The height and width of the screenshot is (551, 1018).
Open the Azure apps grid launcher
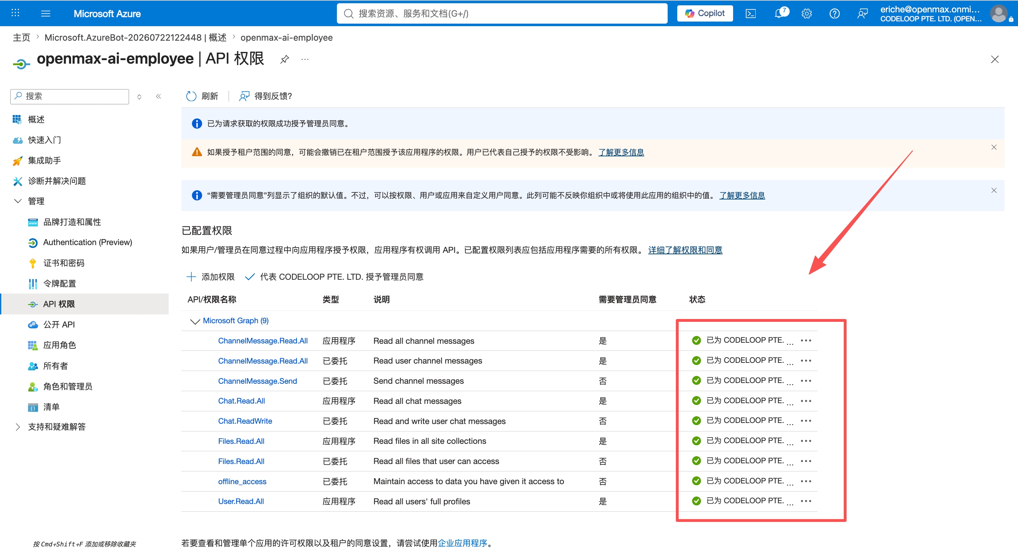pos(16,13)
